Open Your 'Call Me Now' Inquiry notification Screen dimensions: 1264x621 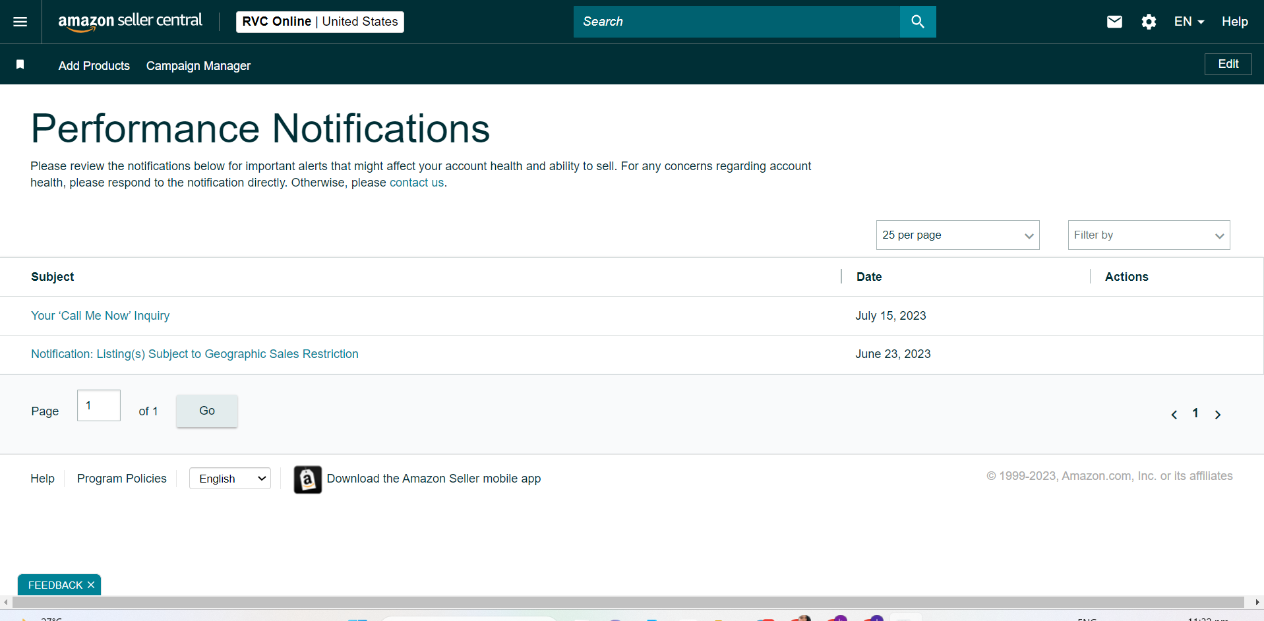tap(100, 316)
